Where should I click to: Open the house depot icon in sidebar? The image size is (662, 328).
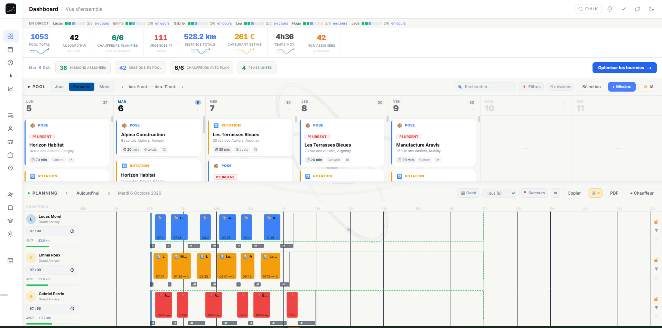pos(10,155)
